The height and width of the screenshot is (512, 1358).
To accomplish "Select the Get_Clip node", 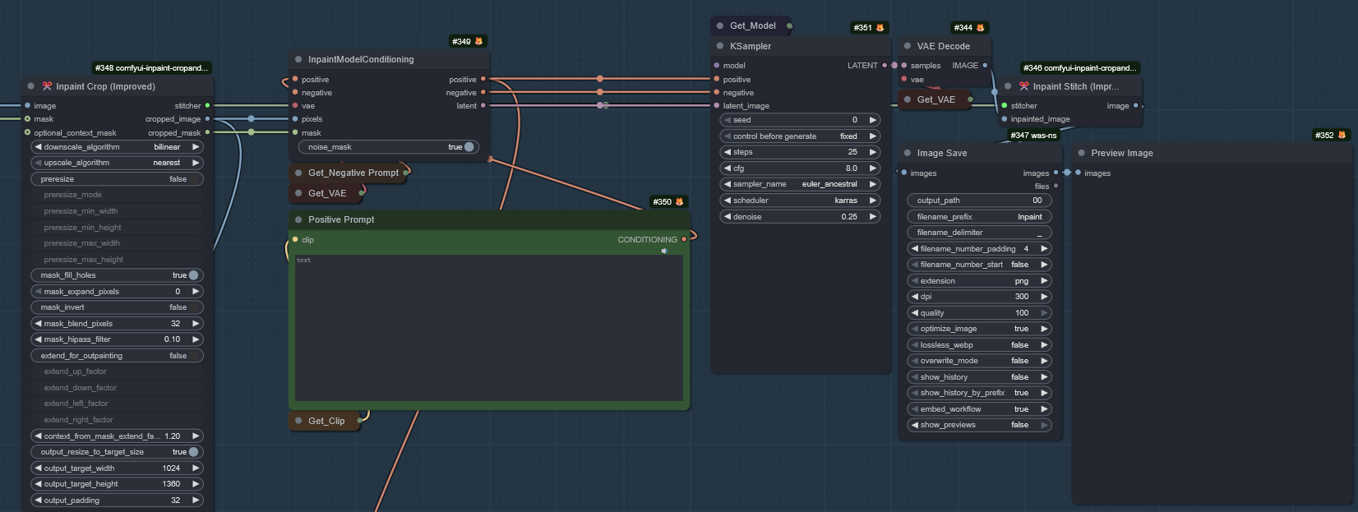I will point(326,422).
